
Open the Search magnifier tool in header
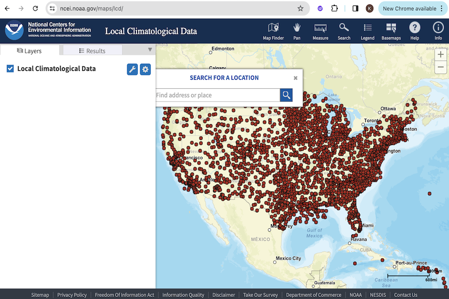[344, 31]
